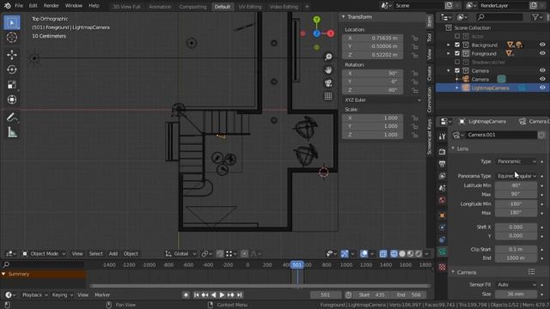Toggle the Background collection checkbox
This screenshot has width=550, height=309.
click(x=457, y=45)
